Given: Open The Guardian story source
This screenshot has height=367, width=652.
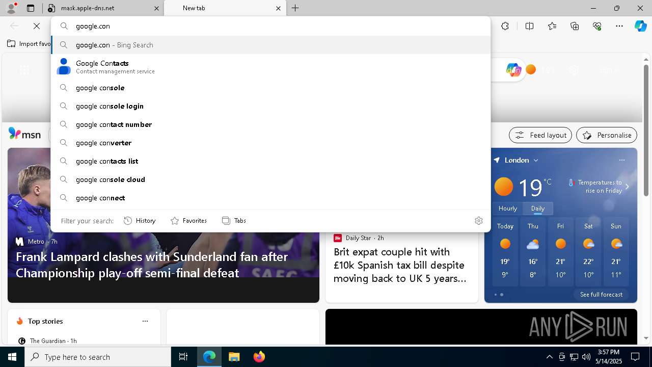Looking at the screenshot, I should coord(47,340).
